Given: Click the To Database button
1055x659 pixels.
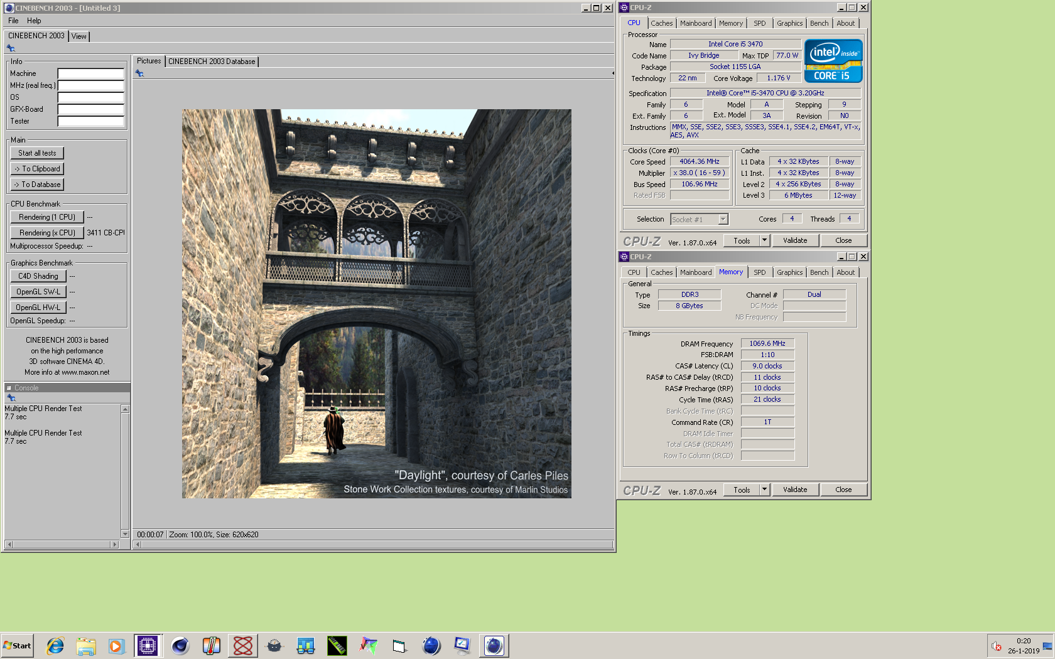Looking at the screenshot, I should 37,185.
